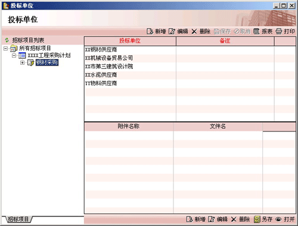Click the 附件名称 column header
The height and width of the screenshot is (226, 298).
tap(129, 127)
